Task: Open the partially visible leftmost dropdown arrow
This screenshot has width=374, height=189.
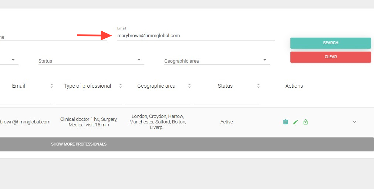Action: tap(13, 60)
